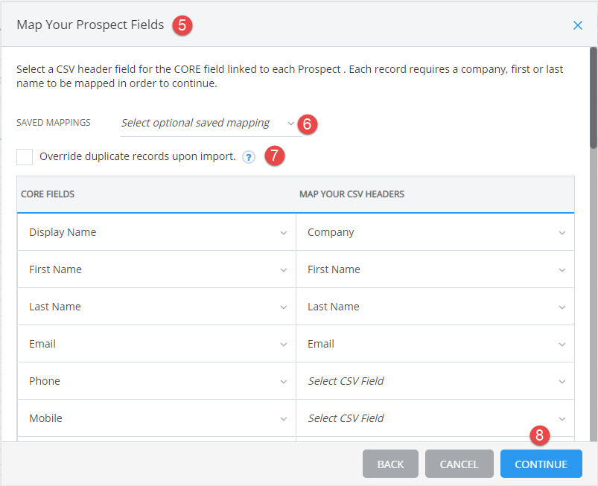Click the MAP YOUR CSV HEADERS column header
The height and width of the screenshot is (486, 598).
352,194
